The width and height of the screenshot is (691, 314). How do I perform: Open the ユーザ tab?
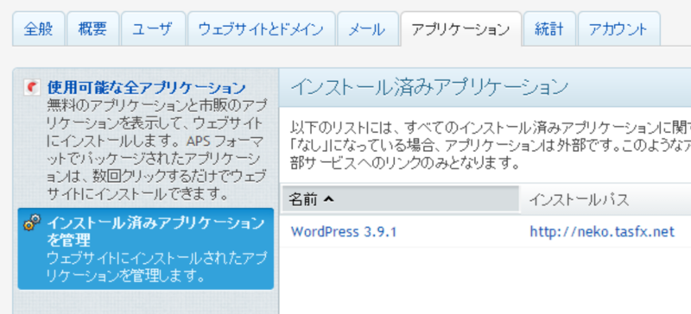[154, 29]
